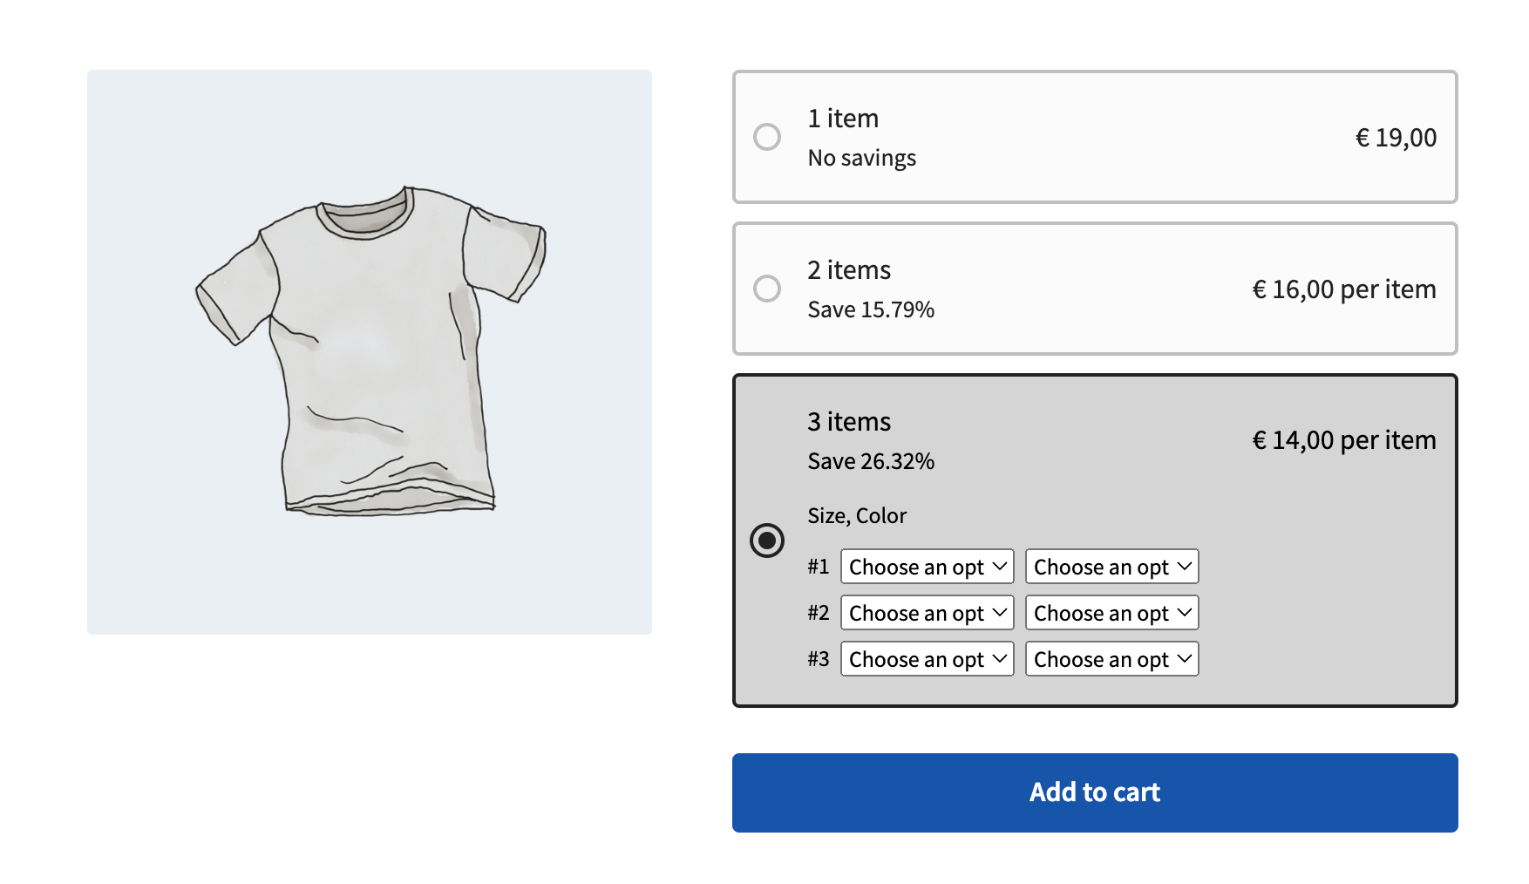
Task: Open the size dropdown for item #1
Action: pos(927,567)
